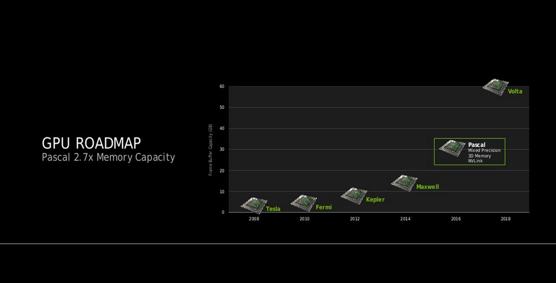The image size is (556, 283).
Task: Click the GPU ROADMAP slide title
Action: (x=91, y=143)
